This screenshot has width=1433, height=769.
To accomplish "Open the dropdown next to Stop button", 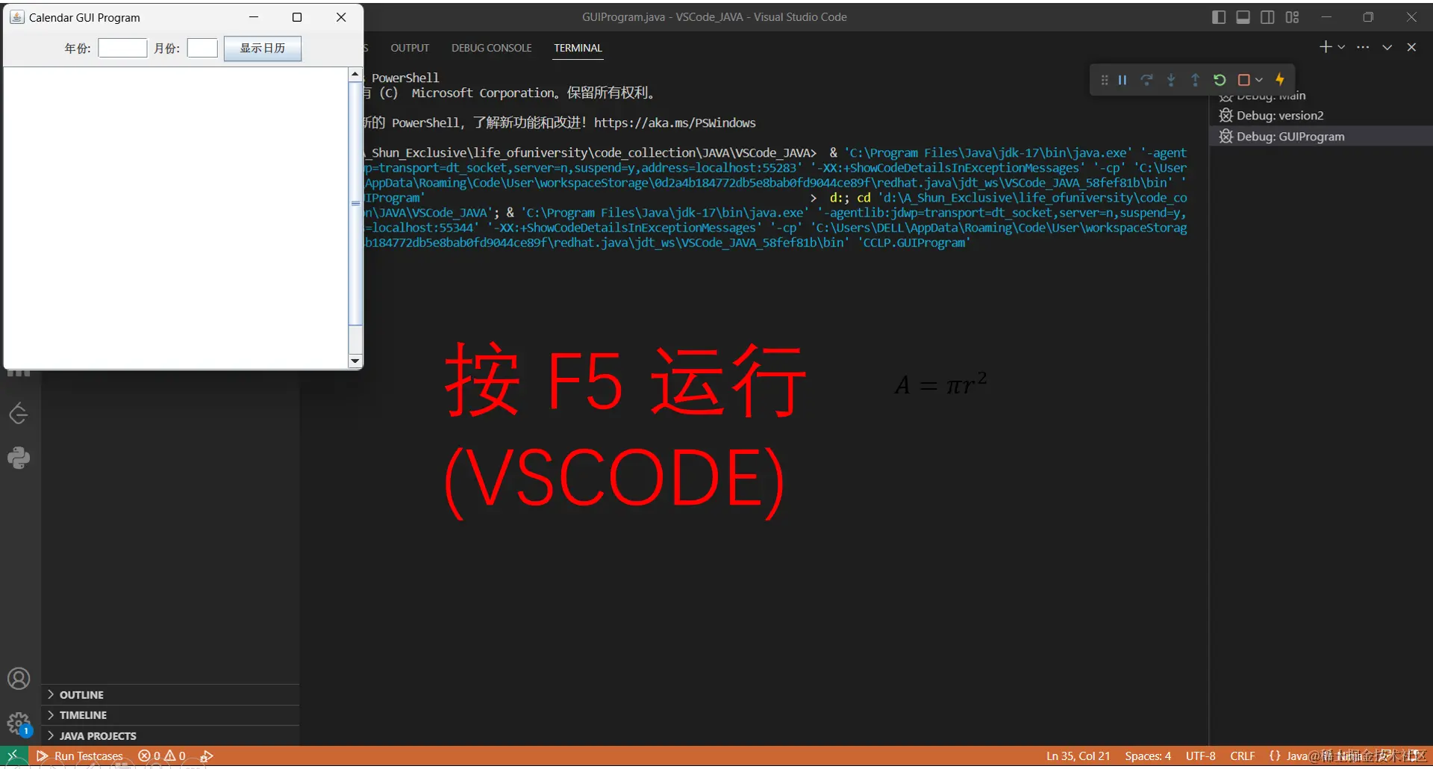I will (x=1259, y=80).
